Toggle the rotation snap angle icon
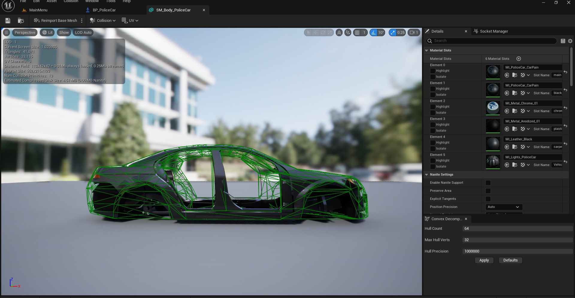 click(x=373, y=33)
